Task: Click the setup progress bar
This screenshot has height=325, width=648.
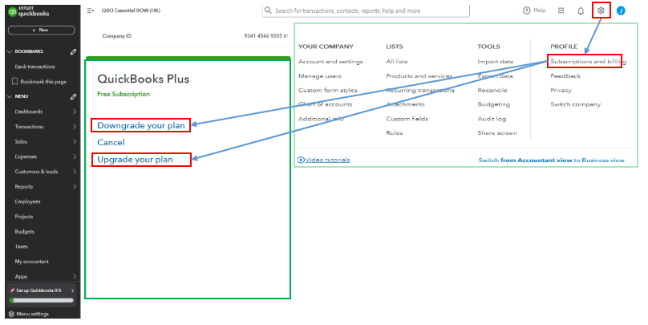Action: [x=42, y=301]
